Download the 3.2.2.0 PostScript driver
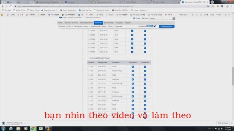Image resolution: width=234 pixels, height=131 pixels. point(145,101)
